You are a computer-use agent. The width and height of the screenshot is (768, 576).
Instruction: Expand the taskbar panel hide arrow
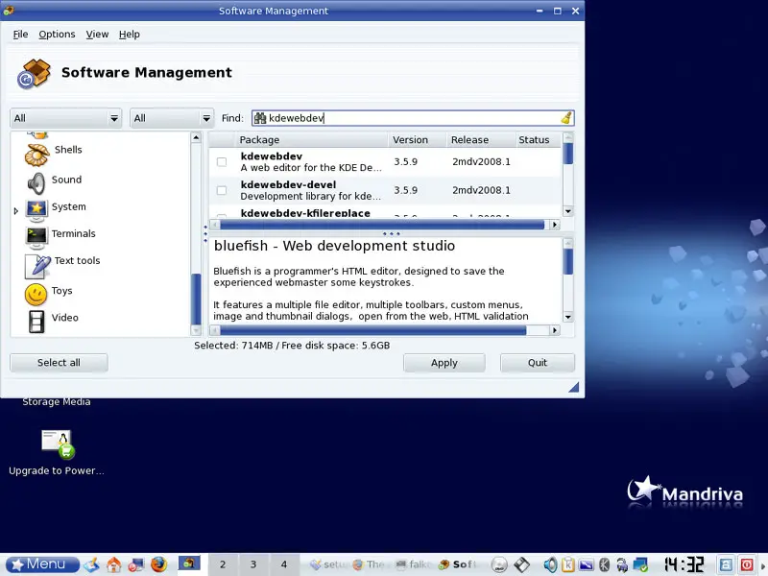(x=763, y=564)
